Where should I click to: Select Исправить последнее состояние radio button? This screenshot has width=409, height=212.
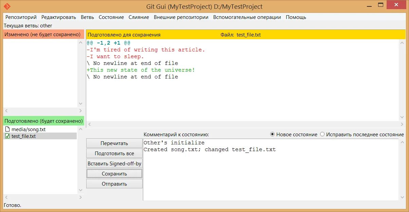click(x=362, y=135)
